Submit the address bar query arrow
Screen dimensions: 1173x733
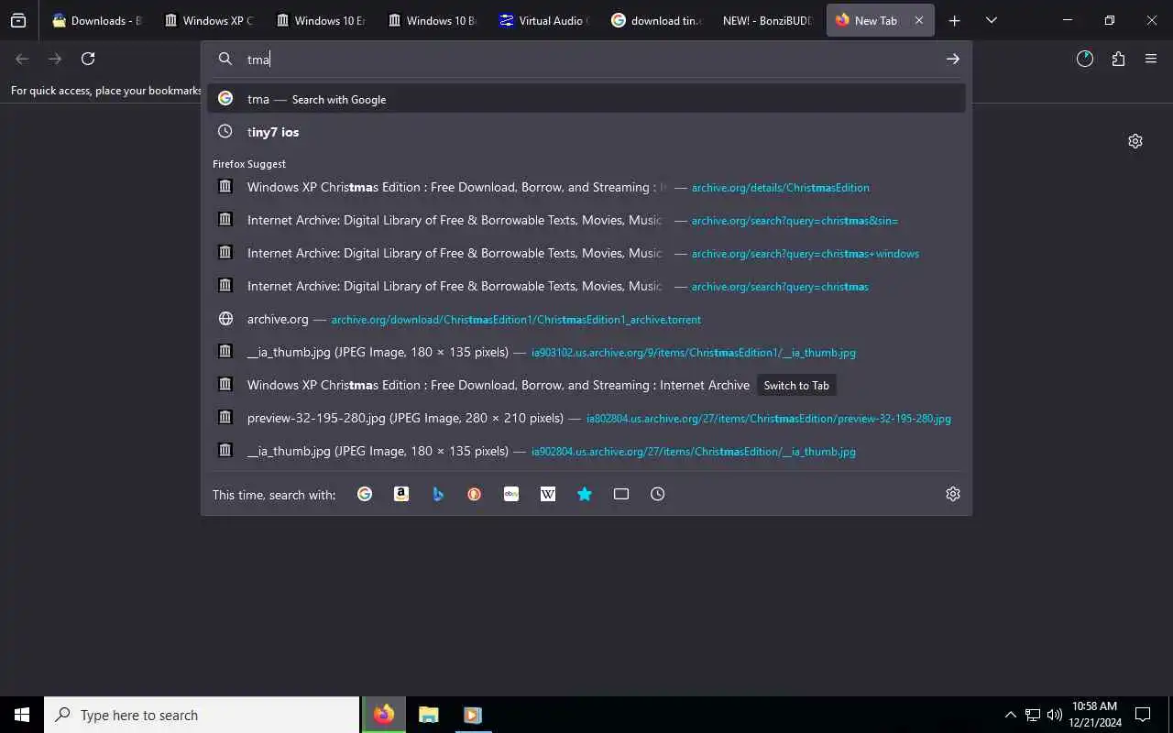click(953, 59)
